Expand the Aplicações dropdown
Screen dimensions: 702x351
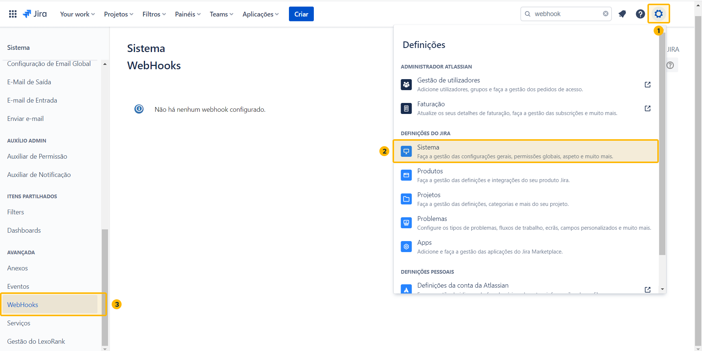pos(260,14)
